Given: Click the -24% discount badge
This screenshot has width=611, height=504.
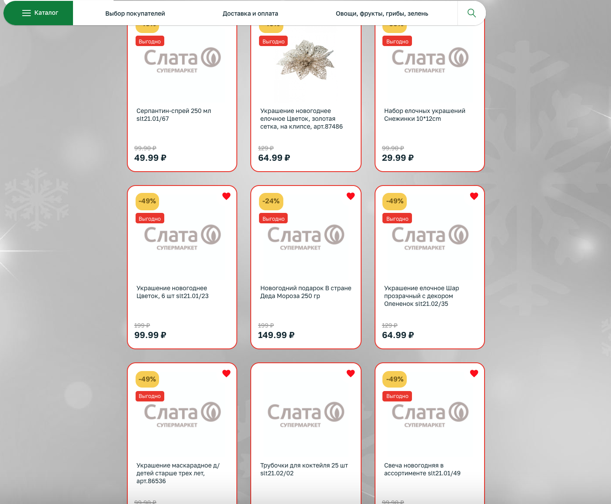Looking at the screenshot, I should [x=271, y=201].
